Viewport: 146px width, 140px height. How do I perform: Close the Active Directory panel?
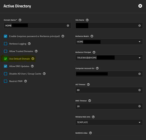tap(140, 6)
